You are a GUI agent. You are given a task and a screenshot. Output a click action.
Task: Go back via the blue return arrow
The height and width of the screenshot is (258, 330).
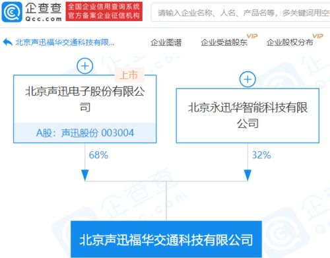pyautogui.click(x=8, y=42)
